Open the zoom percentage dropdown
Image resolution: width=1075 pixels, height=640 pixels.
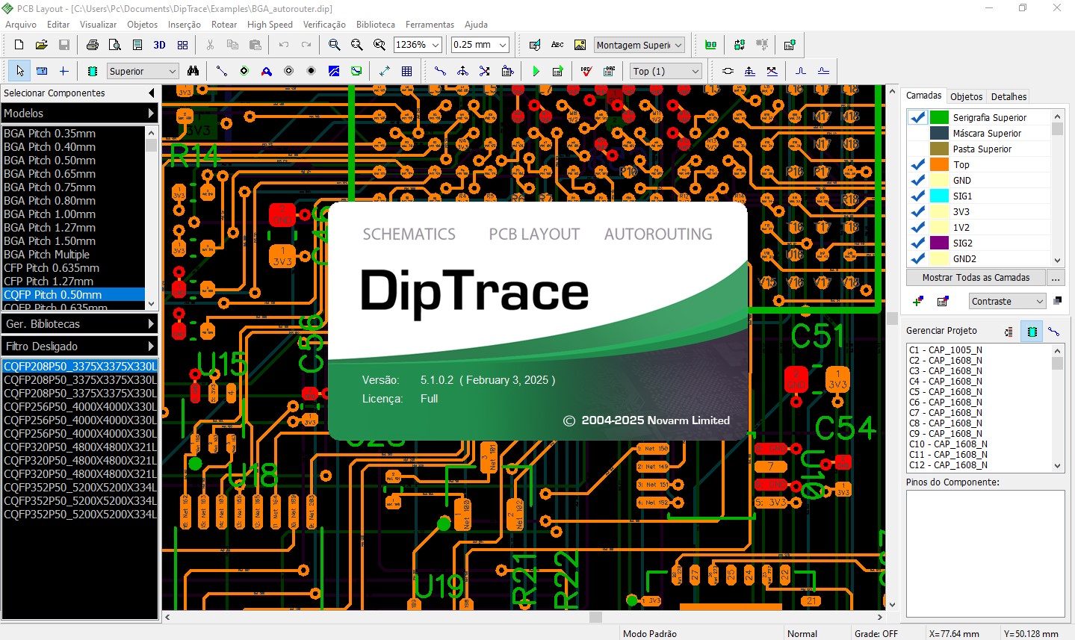coord(436,45)
